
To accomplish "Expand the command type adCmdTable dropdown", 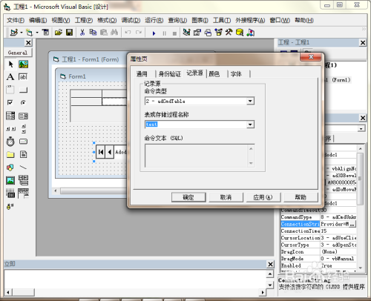I will point(250,101).
